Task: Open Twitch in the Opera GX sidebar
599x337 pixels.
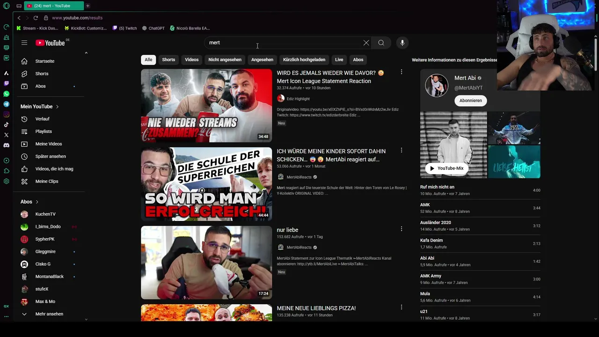Action: 6,83
